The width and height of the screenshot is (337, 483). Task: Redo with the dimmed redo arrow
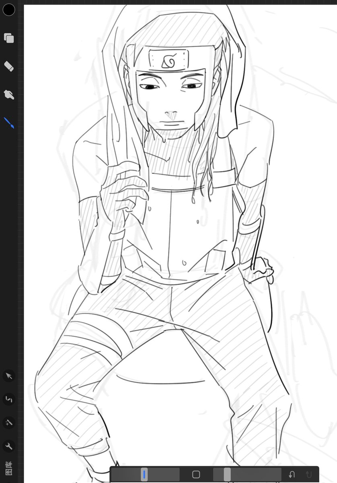tap(309, 475)
